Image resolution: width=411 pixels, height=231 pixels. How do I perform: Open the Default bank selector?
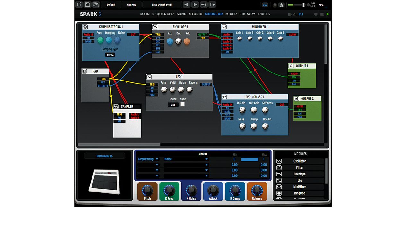111,5
